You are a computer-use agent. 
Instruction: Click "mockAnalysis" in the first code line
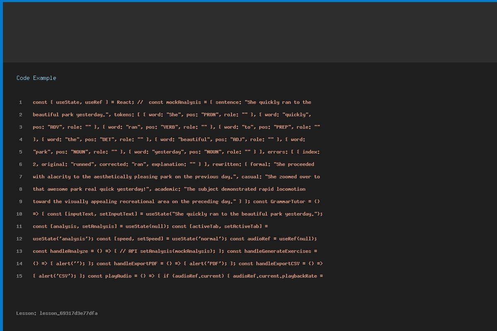(x=183, y=102)
